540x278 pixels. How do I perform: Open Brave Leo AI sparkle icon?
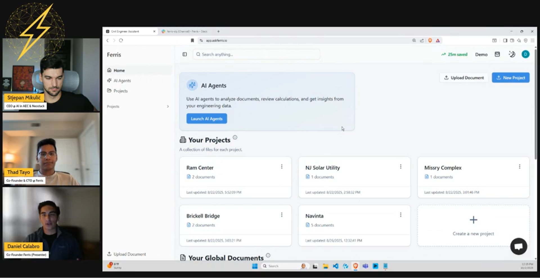519,40
